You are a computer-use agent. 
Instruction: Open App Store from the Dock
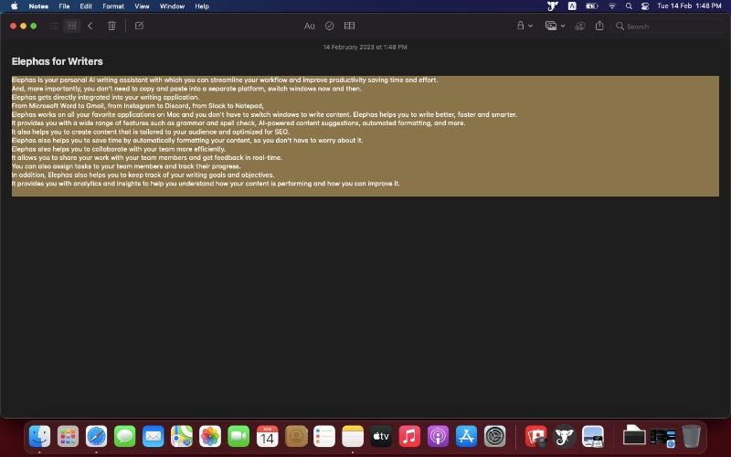[x=467, y=437]
